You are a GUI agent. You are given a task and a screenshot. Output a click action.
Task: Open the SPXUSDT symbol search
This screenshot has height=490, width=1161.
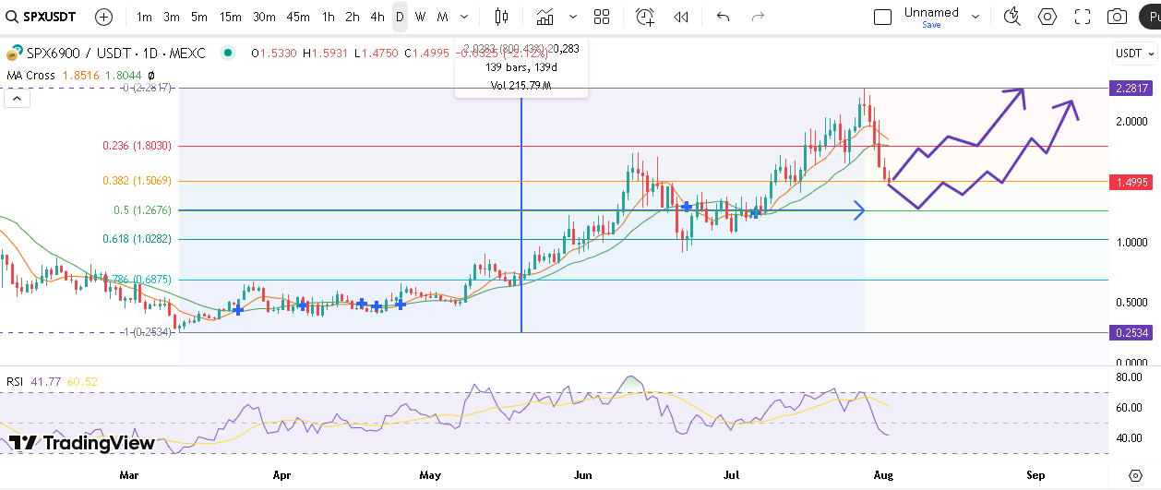[x=43, y=17]
